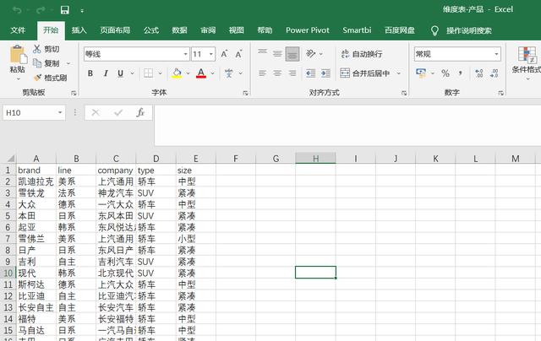Click the Paste clipboard icon
This screenshot has width=541, height=341.
(x=18, y=54)
